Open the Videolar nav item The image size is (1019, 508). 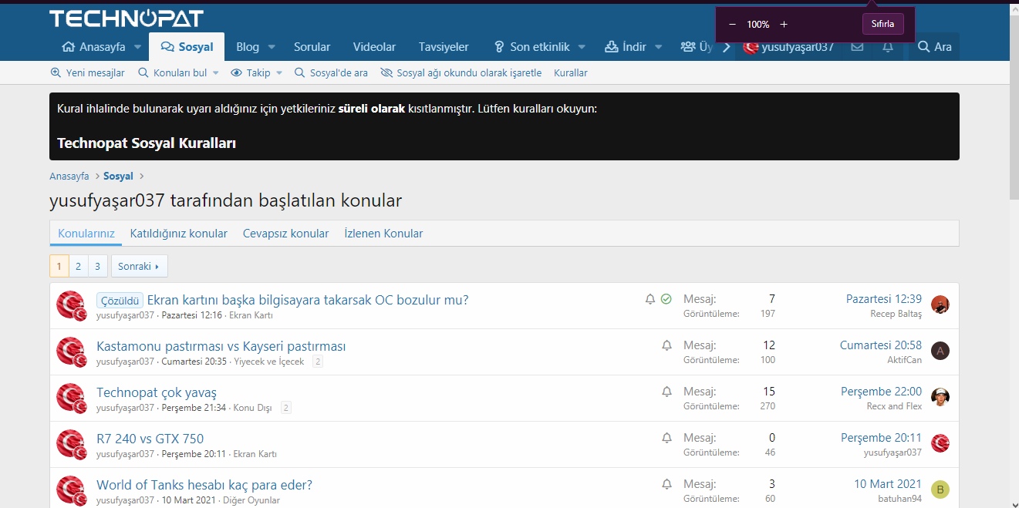(x=374, y=47)
